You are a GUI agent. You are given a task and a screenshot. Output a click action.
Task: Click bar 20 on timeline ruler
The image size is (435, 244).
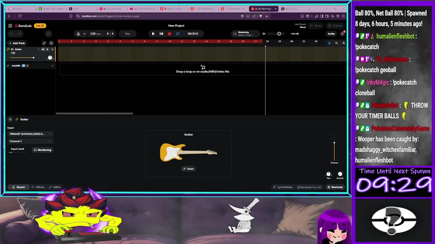[x=292, y=41]
